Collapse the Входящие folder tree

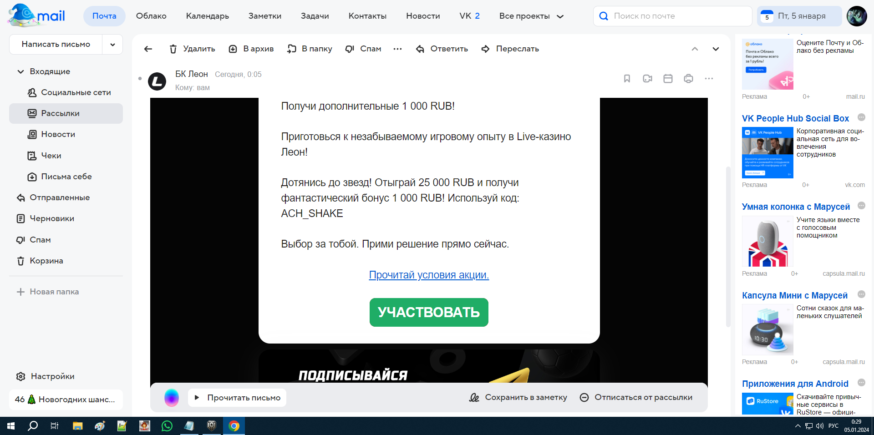tap(20, 71)
